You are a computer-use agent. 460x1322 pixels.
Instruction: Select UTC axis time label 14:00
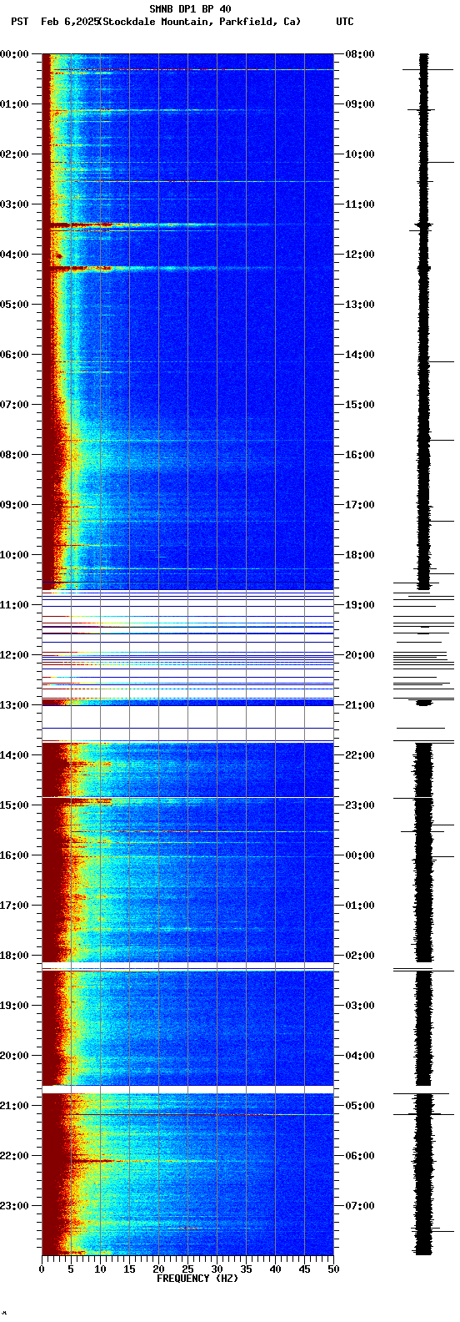click(360, 355)
